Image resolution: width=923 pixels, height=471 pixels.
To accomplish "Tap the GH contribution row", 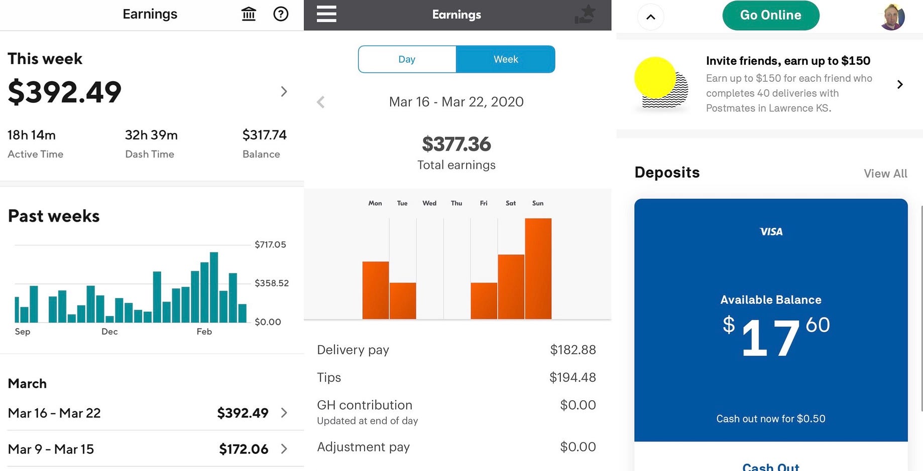I will 456,411.
